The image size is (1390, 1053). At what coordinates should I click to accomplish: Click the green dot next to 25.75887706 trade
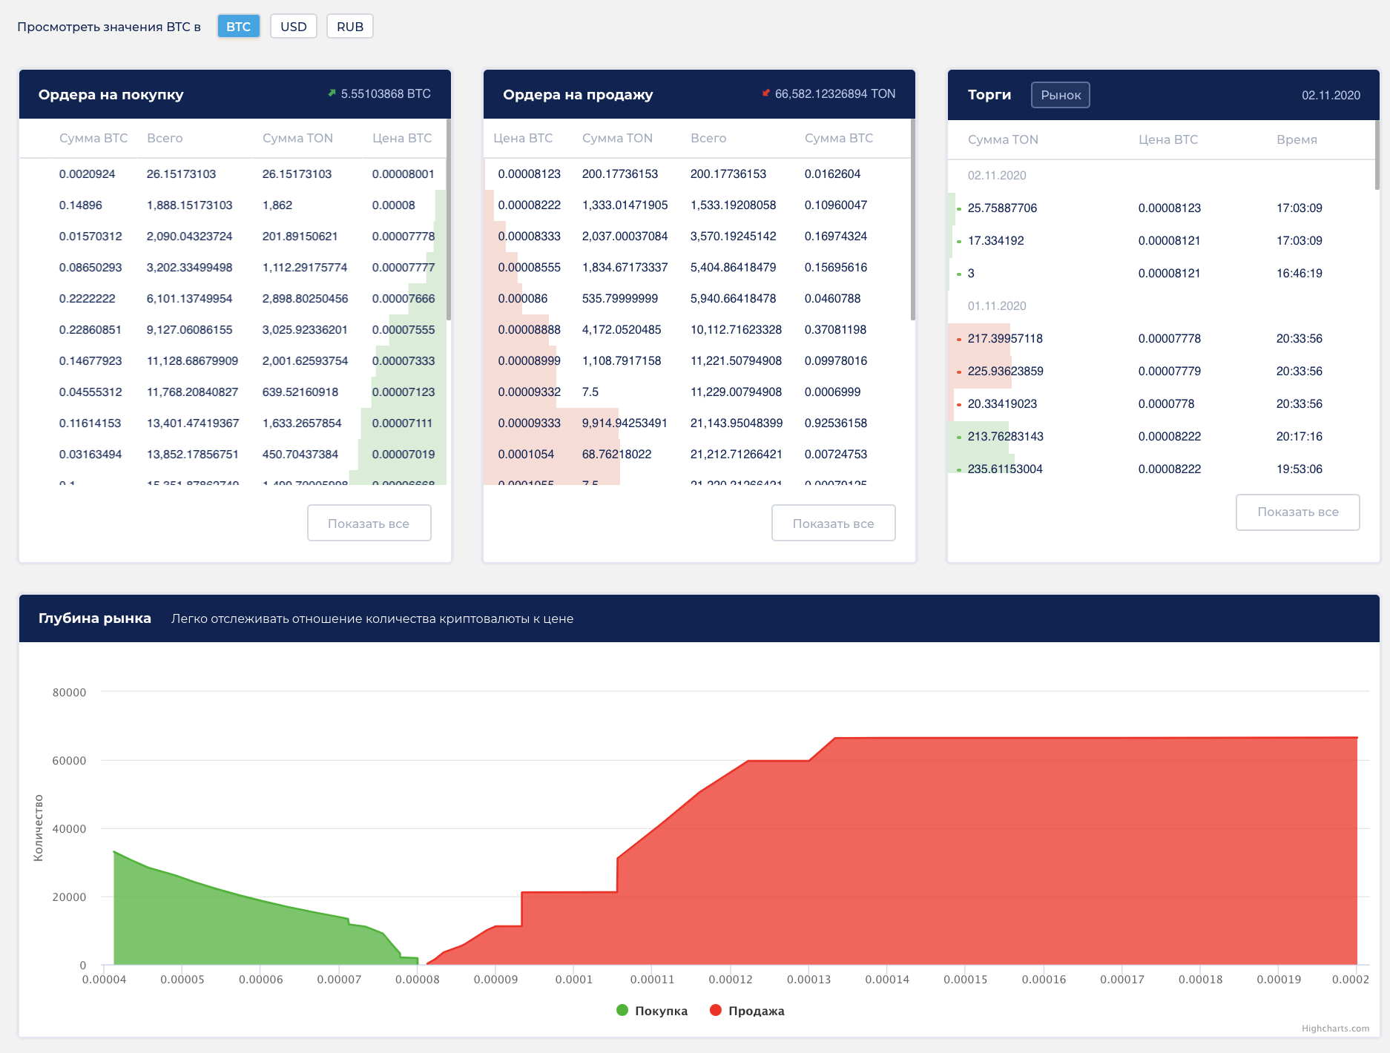coord(959,209)
